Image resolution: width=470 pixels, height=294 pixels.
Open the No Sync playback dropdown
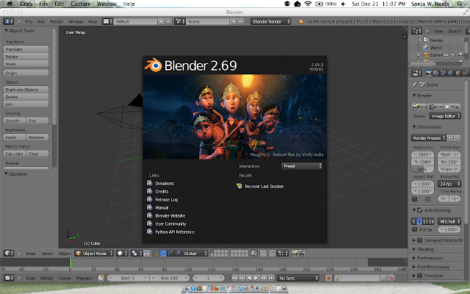[x=298, y=278]
